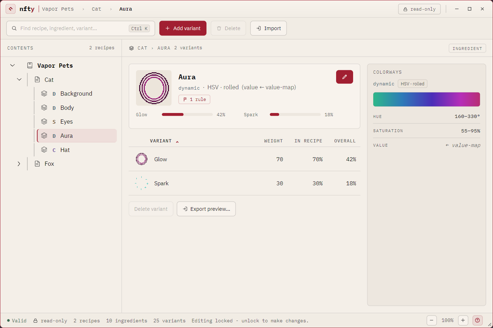This screenshot has height=328, width=493.
Task: Go to Cat in the title bar breadcrumb
Action: tap(96, 9)
